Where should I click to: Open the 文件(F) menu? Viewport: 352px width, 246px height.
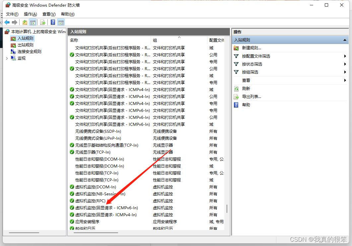coord(12,14)
